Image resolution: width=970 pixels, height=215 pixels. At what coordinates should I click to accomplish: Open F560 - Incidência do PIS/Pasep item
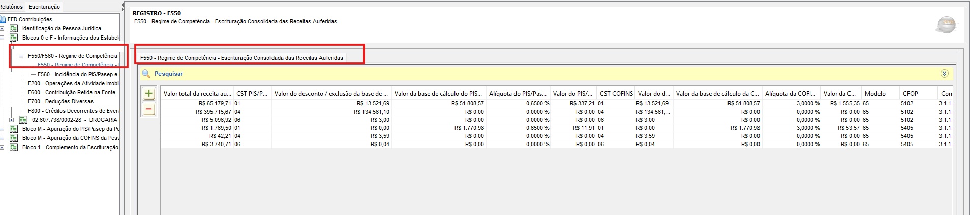(78, 74)
